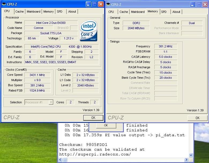This screenshot has height=163, width=209.
Task: Click the Super PI window resize grip
Action: pos(191,160)
